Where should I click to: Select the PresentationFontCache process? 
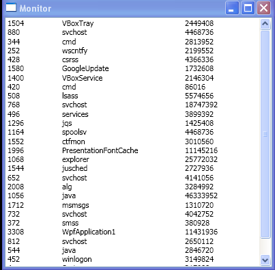(100, 150)
